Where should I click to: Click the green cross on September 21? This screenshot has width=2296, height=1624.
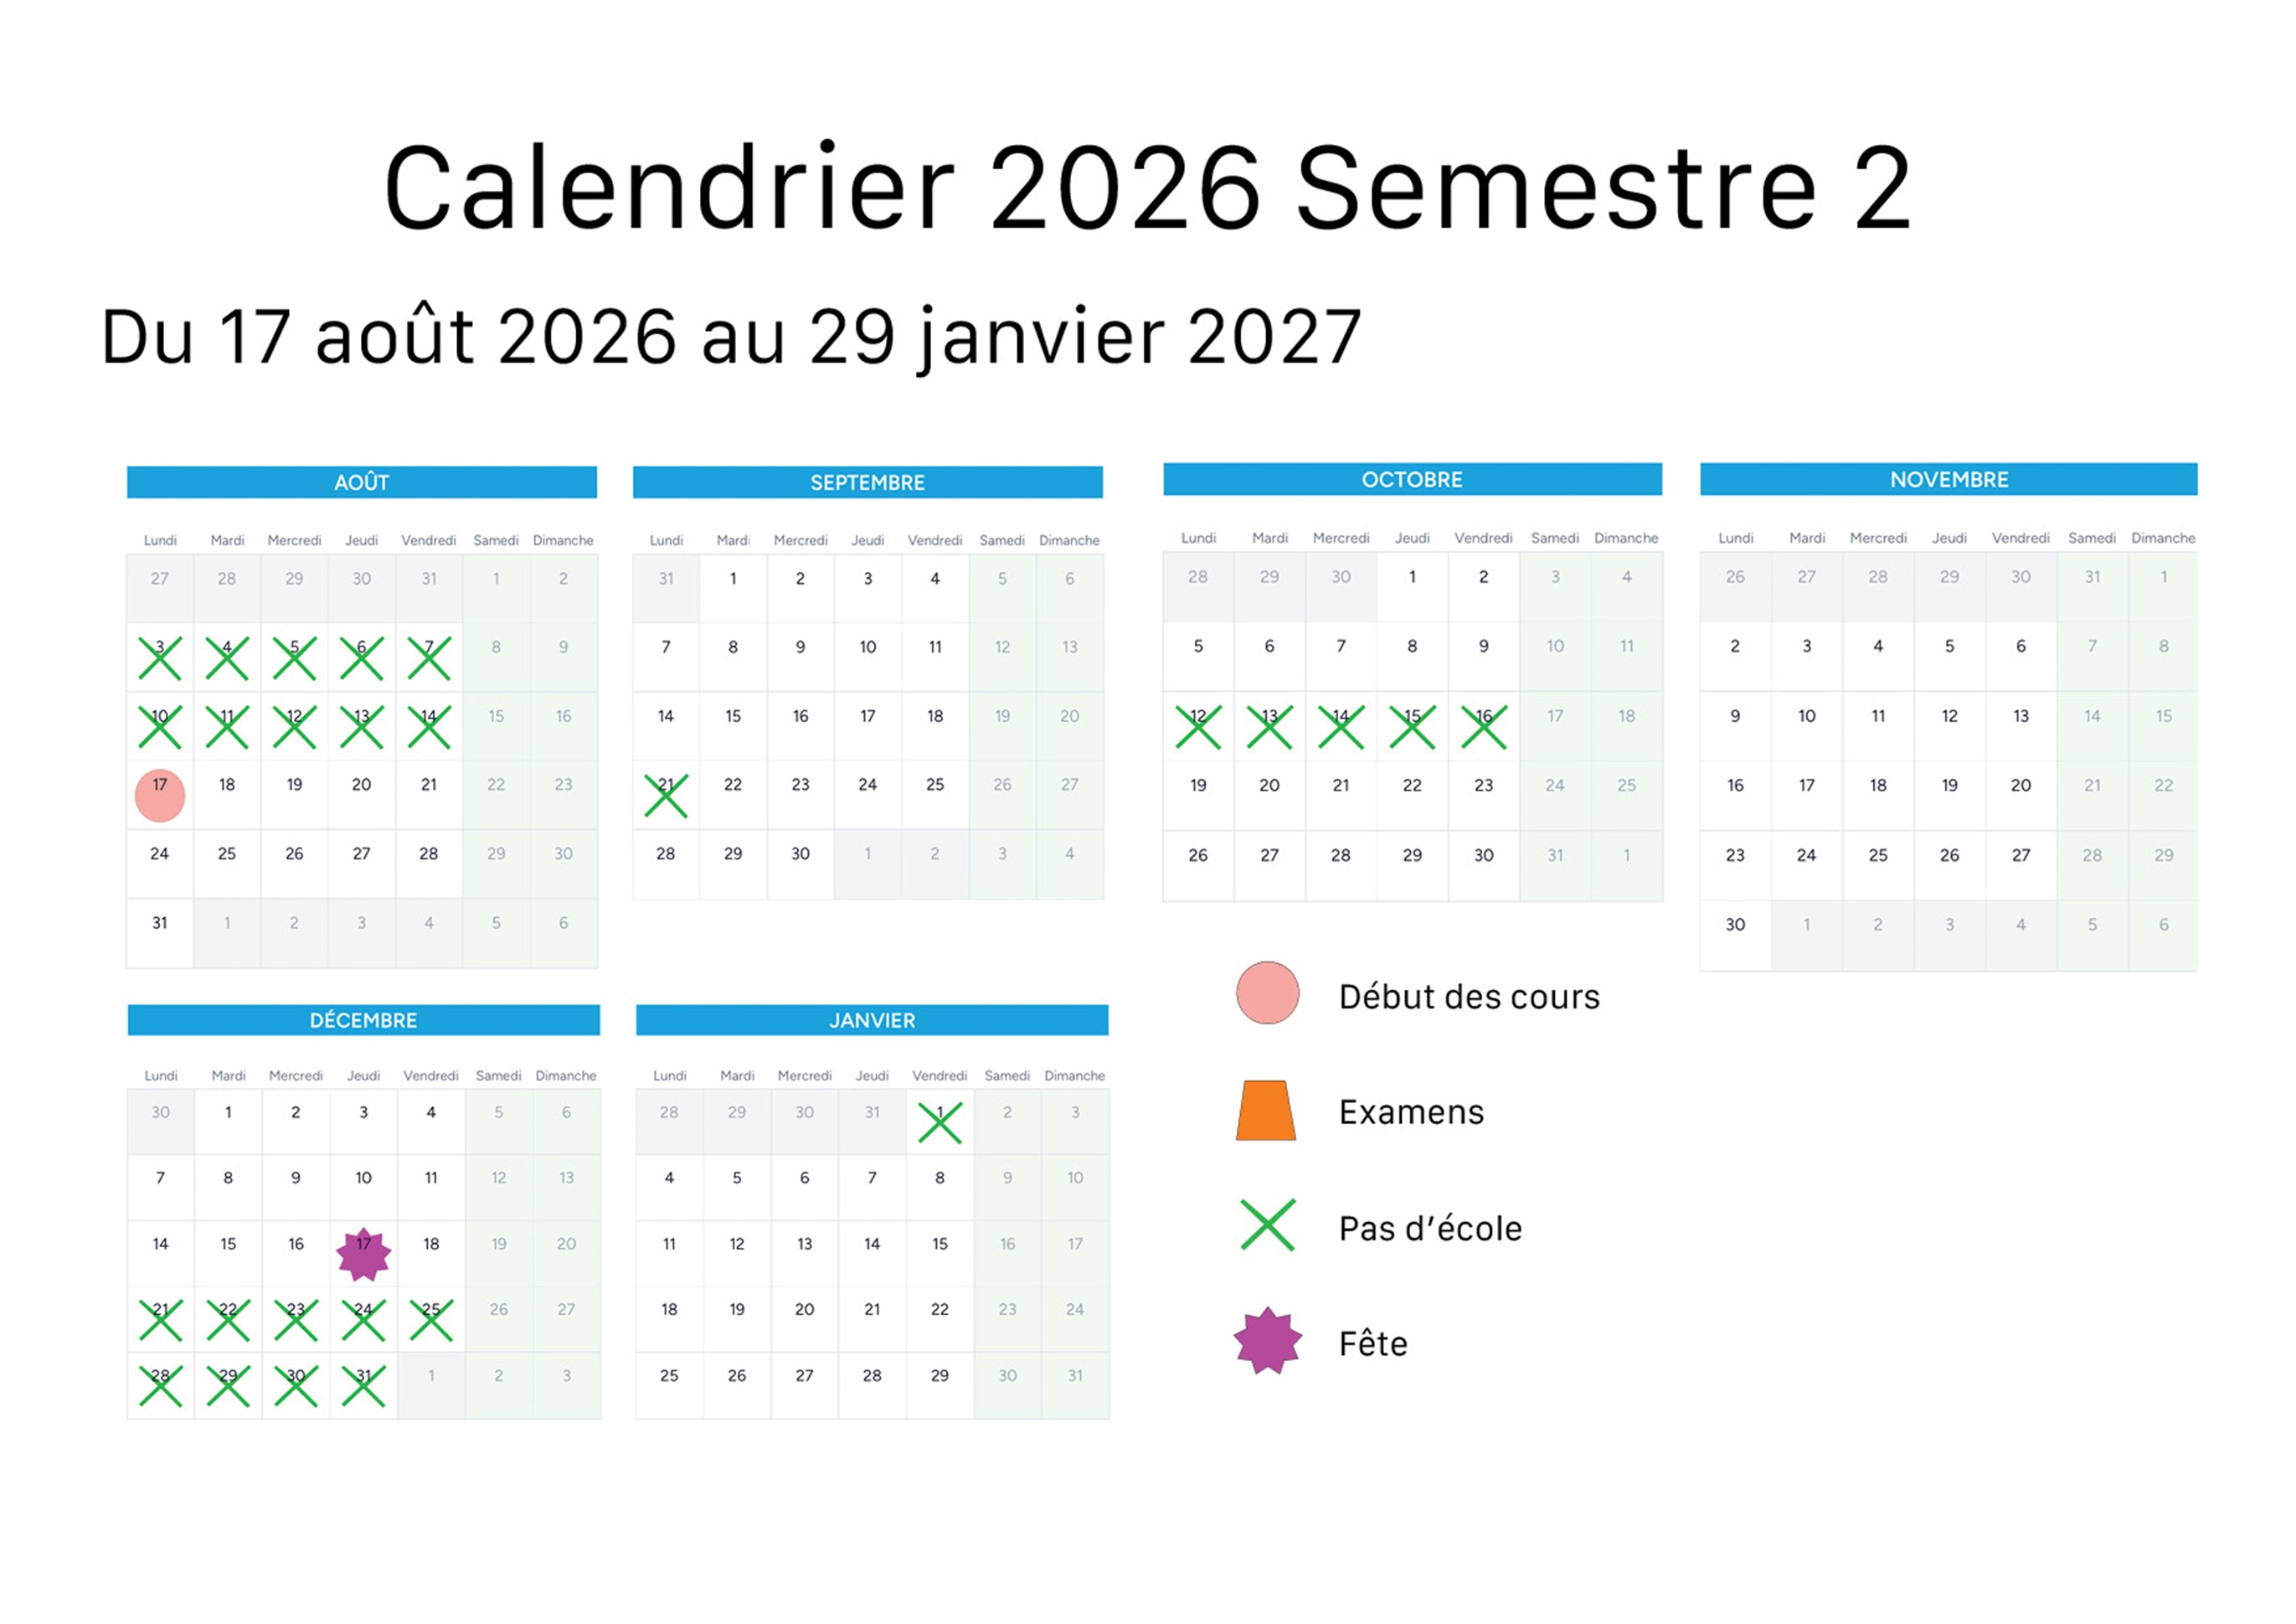click(x=666, y=796)
